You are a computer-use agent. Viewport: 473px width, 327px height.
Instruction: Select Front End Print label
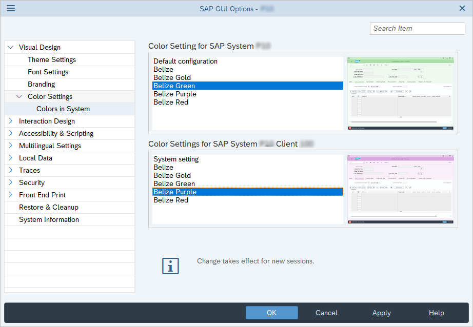[x=42, y=195]
